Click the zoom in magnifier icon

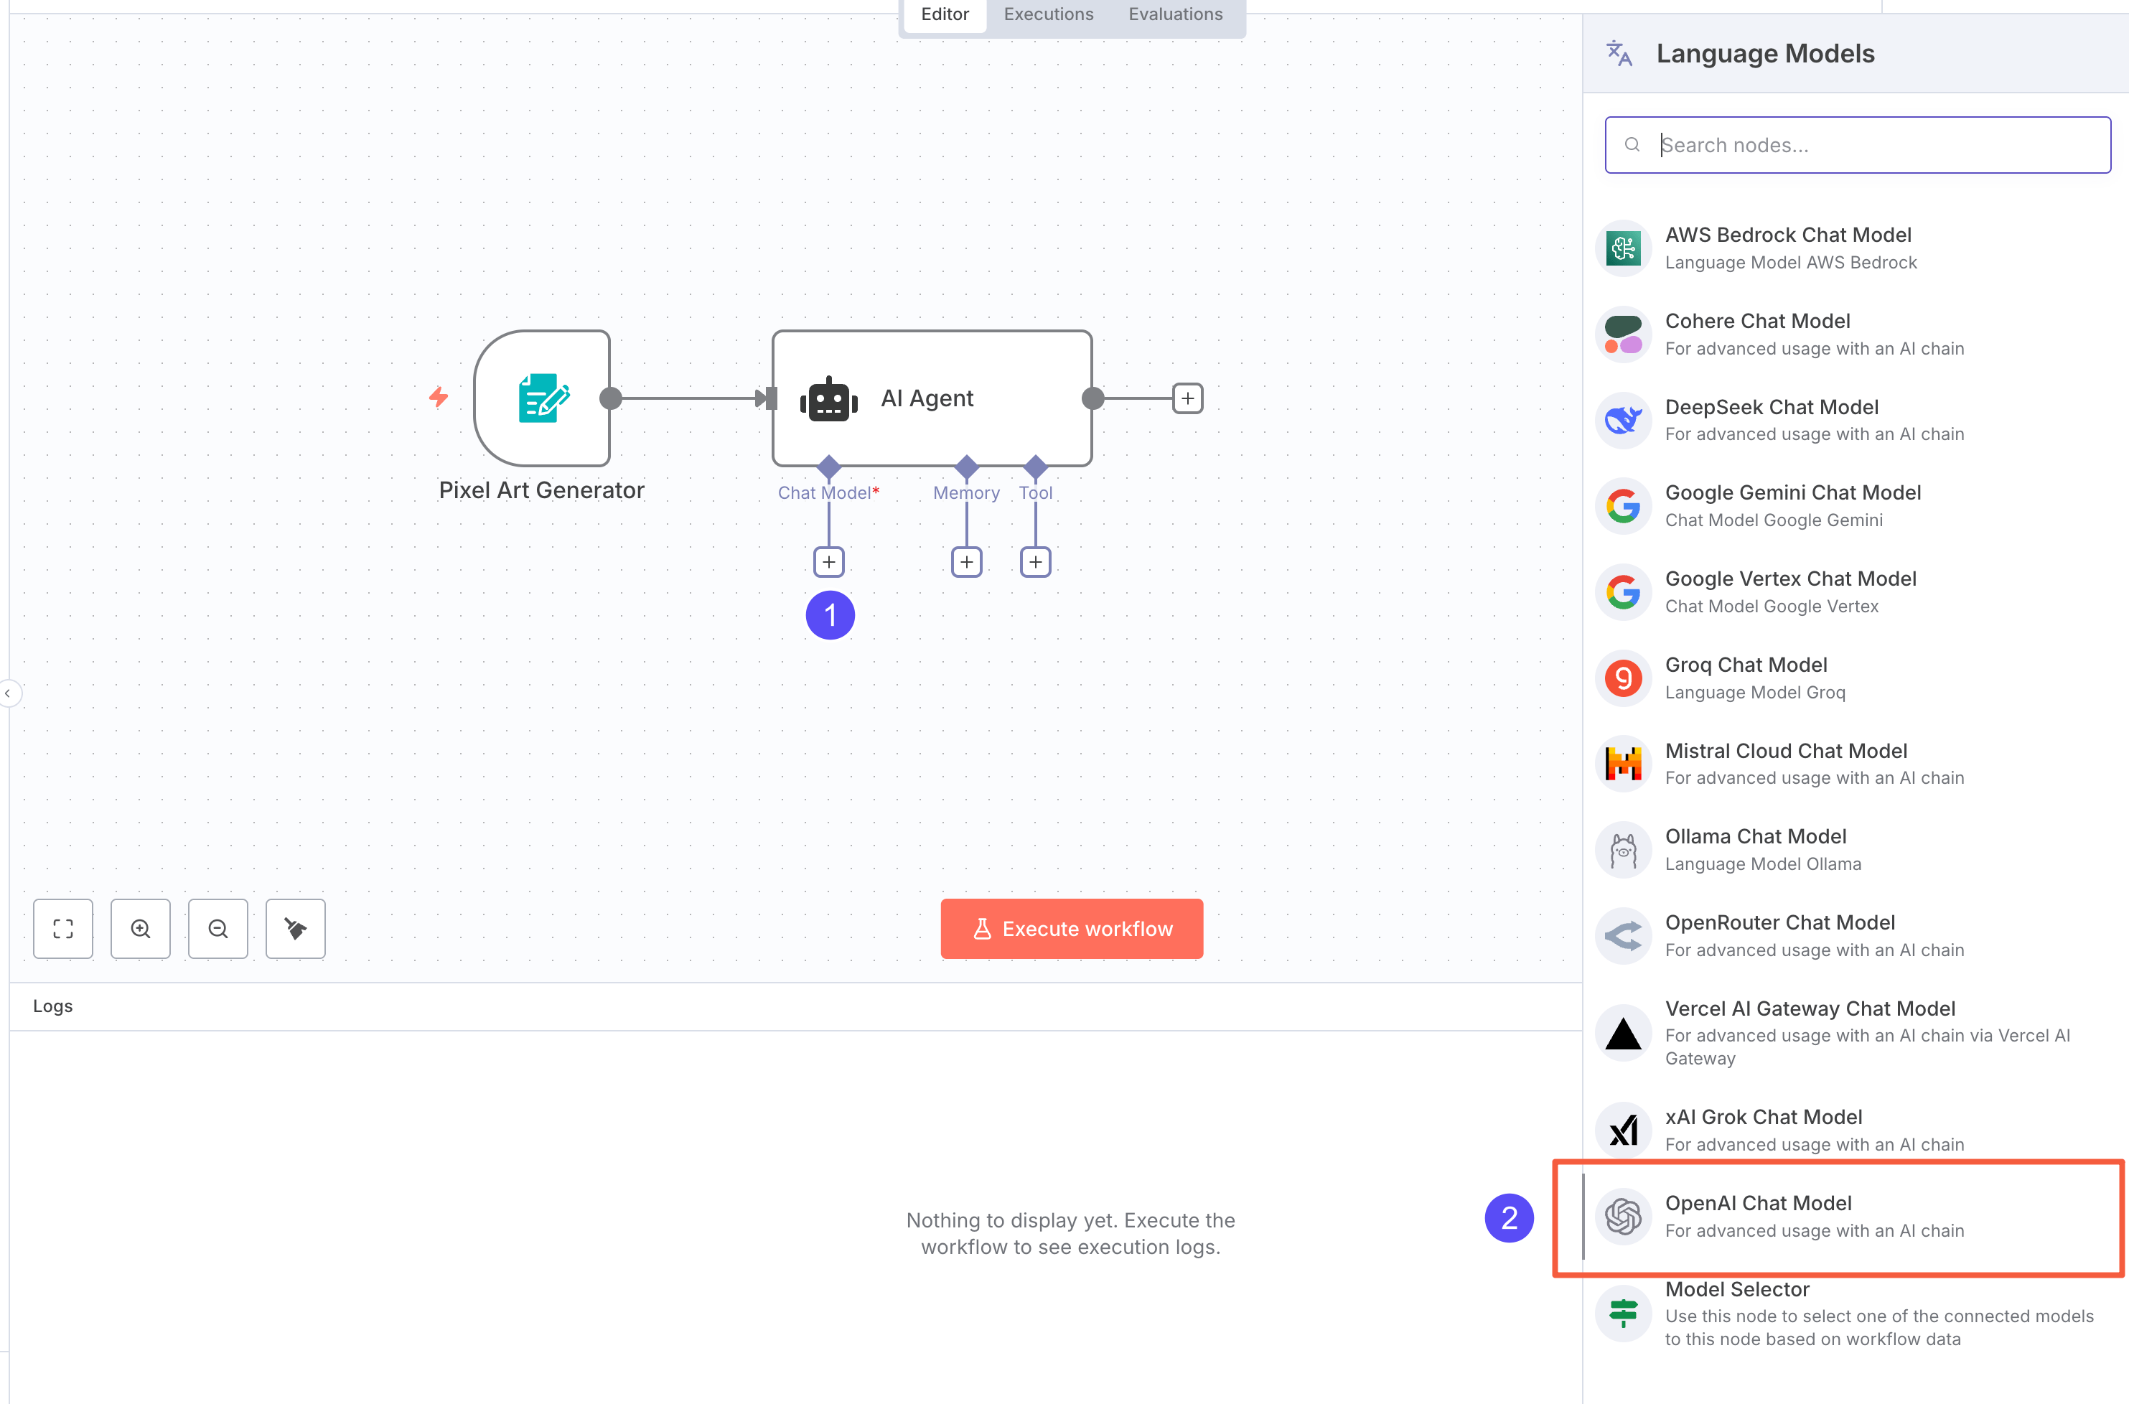click(x=141, y=929)
